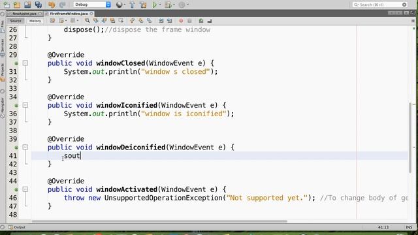
Task: Click the Last Edit icon in editor toolbar
Action: [x=52, y=21]
